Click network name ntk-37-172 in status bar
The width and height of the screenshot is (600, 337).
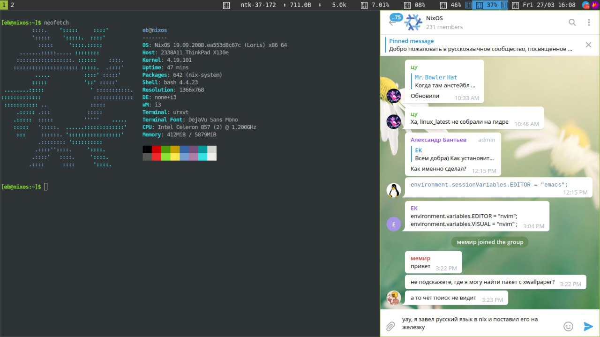[x=258, y=5]
